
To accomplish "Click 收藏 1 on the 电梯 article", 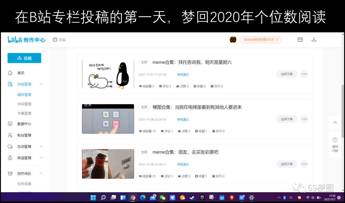I will pyautogui.click(x=201, y=131).
